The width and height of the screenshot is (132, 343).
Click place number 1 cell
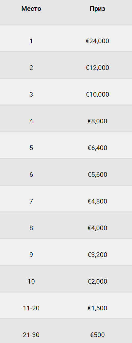tap(31, 41)
